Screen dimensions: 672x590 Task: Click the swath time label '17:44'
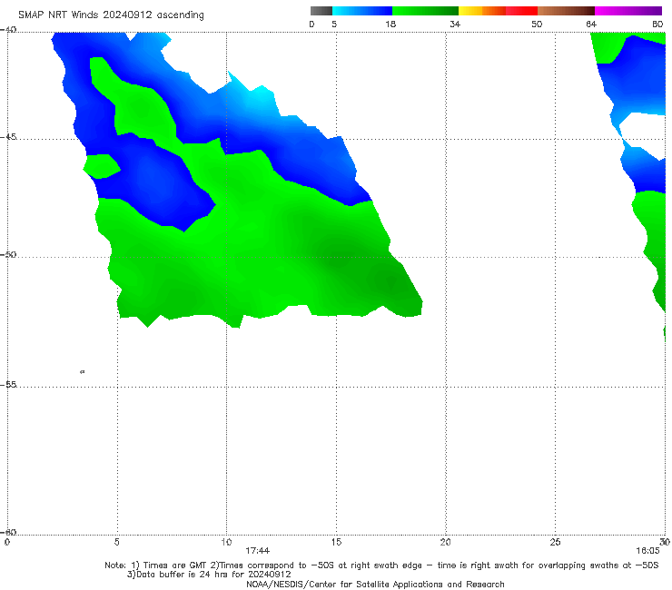(x=258, y=551)
